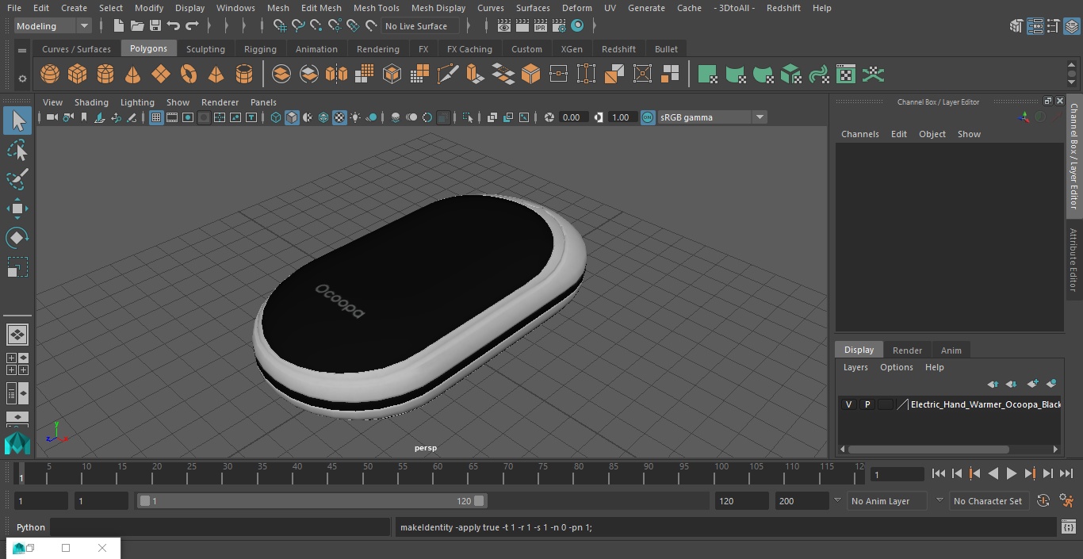Select the Lasso tool in the toolbox
The height and width of the screenshot is (559, 1083).
click(17, 150)
